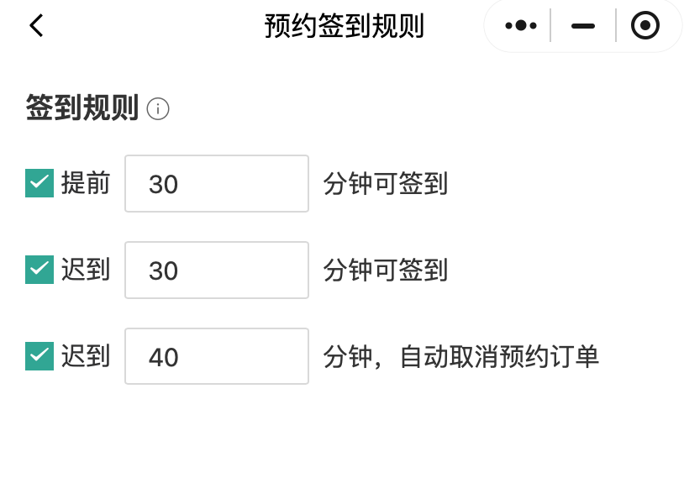Click the 签到规则 section heading
This screenshot has width=684, height=499.
click(82, 108)
